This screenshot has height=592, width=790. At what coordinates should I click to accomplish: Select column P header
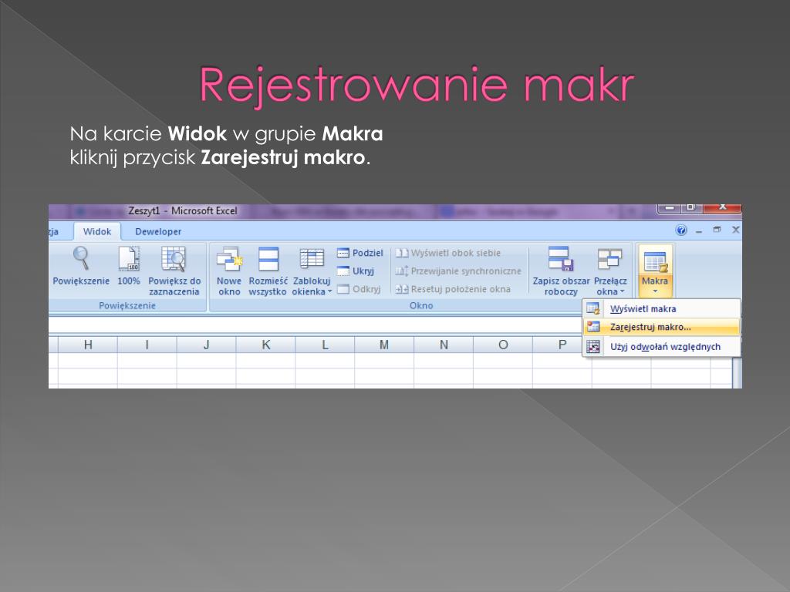562,345
